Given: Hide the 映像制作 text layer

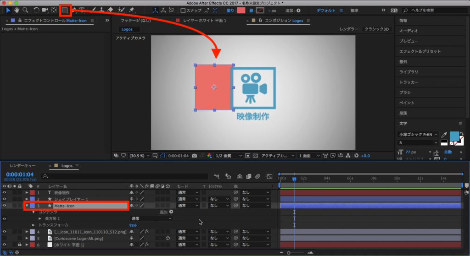Looking at the screenshot, I should coord(4,193).
